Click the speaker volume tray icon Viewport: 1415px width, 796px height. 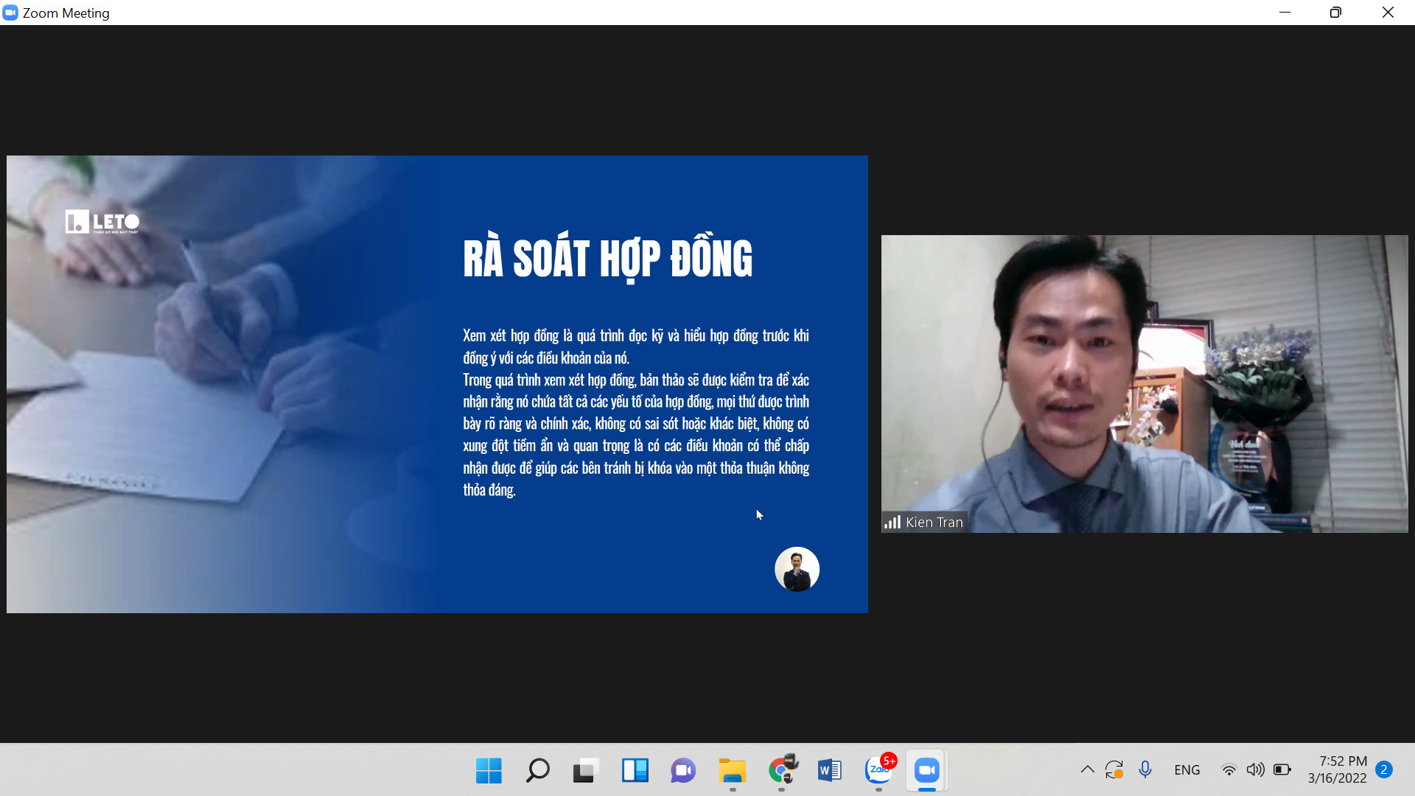[1255, 769]
